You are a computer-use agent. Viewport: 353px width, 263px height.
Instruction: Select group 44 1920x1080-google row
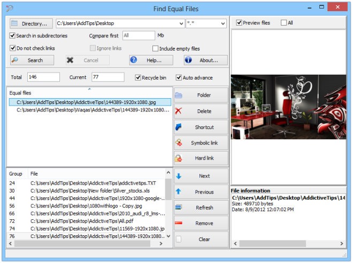[x=87, y=198]
